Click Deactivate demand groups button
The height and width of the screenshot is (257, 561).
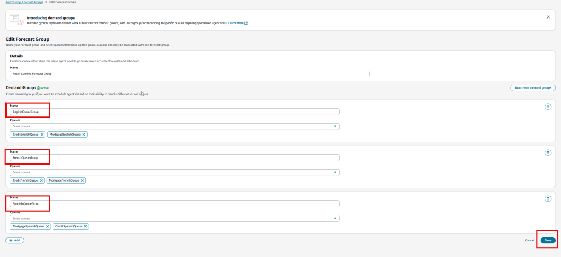[533, 87]
